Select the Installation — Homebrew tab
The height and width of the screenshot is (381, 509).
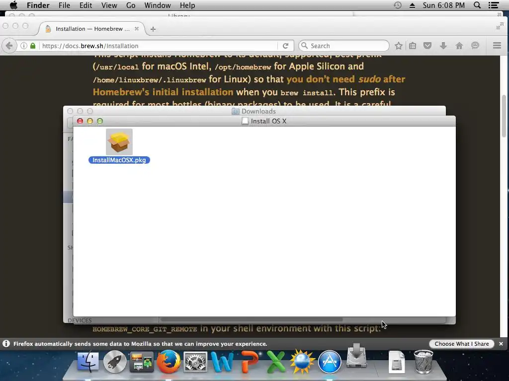click(92, 29)
